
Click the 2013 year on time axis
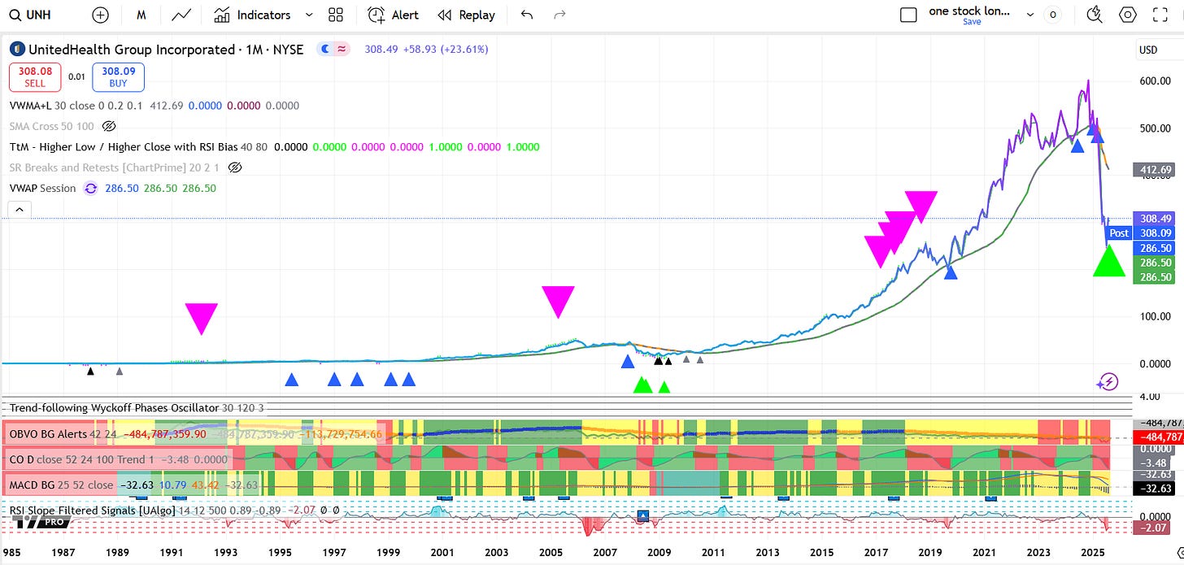pos(768,553)
